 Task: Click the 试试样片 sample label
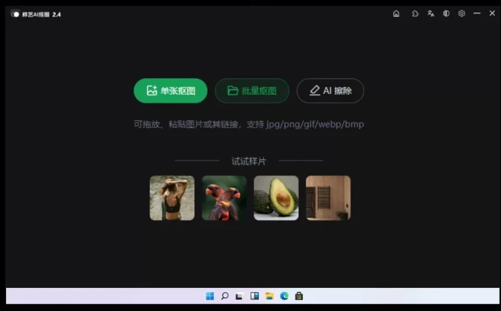[248, 161]
